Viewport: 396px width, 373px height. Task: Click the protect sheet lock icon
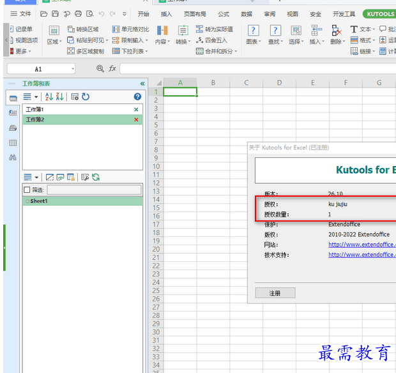[71, 178]
